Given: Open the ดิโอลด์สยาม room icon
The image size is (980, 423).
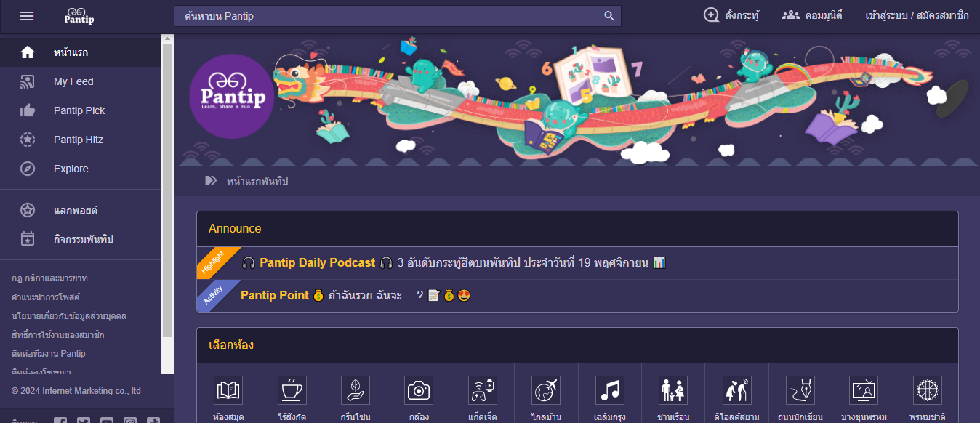Looking at the screenshot, I should (736, 390).
